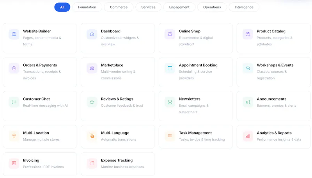Click the Orders & Payments bag icon
Viewport: 312px width, 178px height.
coord(14,68)
